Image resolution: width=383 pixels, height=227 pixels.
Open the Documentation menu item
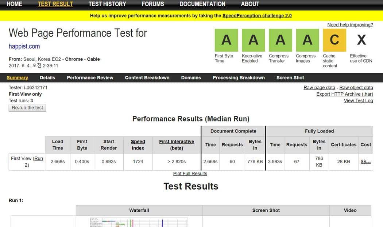(x=202, y=4)
